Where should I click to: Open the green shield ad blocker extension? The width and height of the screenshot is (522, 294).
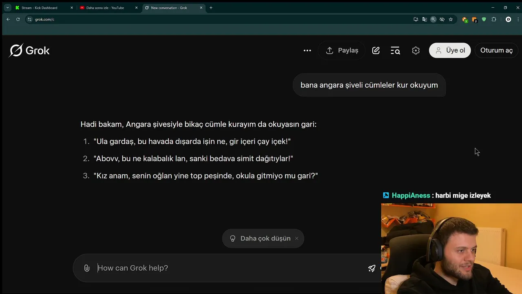click(484, 19)
